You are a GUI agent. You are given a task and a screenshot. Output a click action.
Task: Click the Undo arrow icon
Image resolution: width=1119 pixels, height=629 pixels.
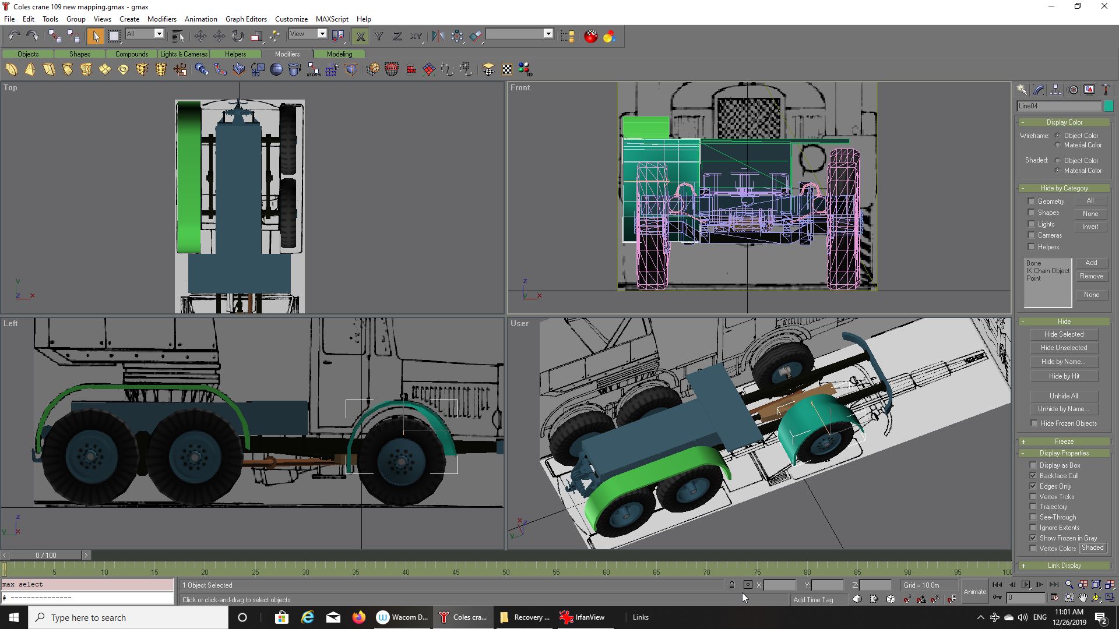tap(14, 36)
